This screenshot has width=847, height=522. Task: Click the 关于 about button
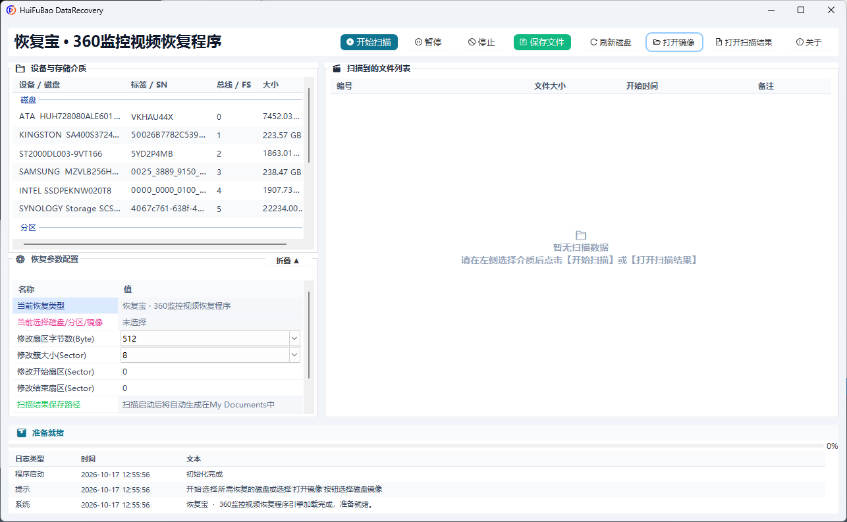[x=809, y=42]
